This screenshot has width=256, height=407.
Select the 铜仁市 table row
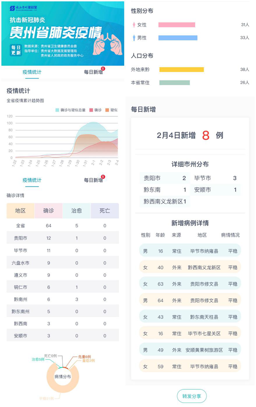(x=63, y=287)
